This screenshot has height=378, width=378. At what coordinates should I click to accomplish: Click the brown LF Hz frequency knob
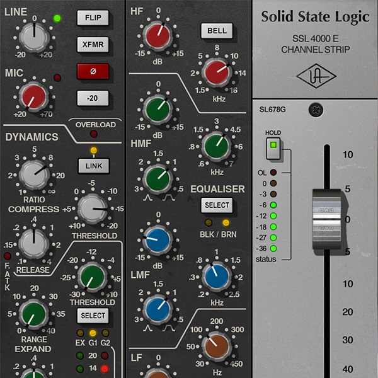tap(217, 346)
